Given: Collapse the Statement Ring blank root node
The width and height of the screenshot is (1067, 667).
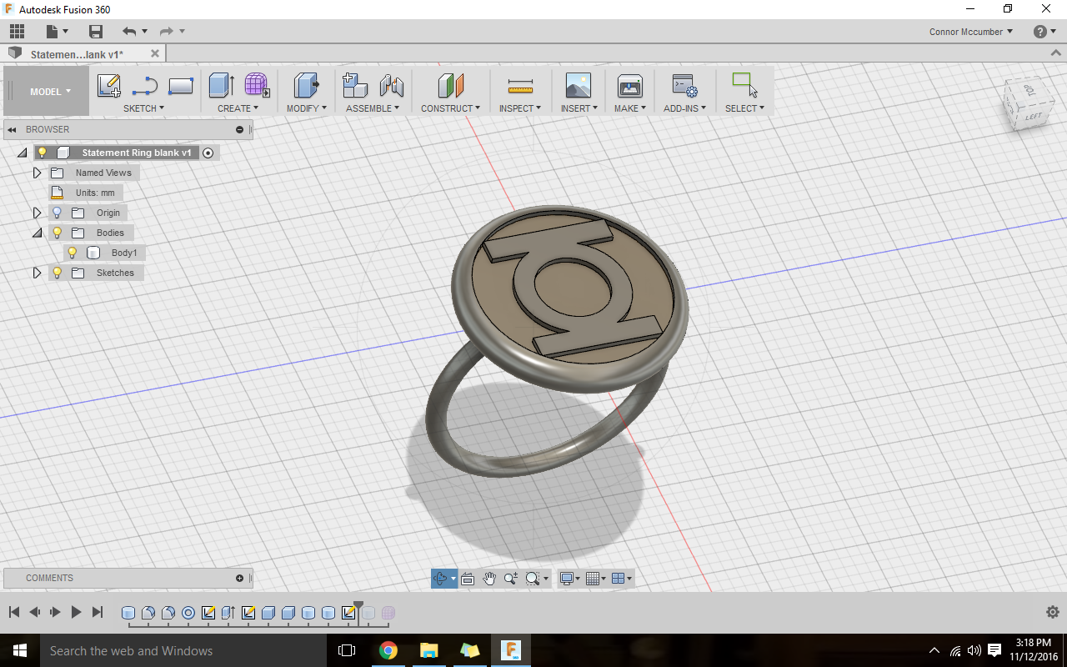Looking at the screenshot, I should [22, 153].
